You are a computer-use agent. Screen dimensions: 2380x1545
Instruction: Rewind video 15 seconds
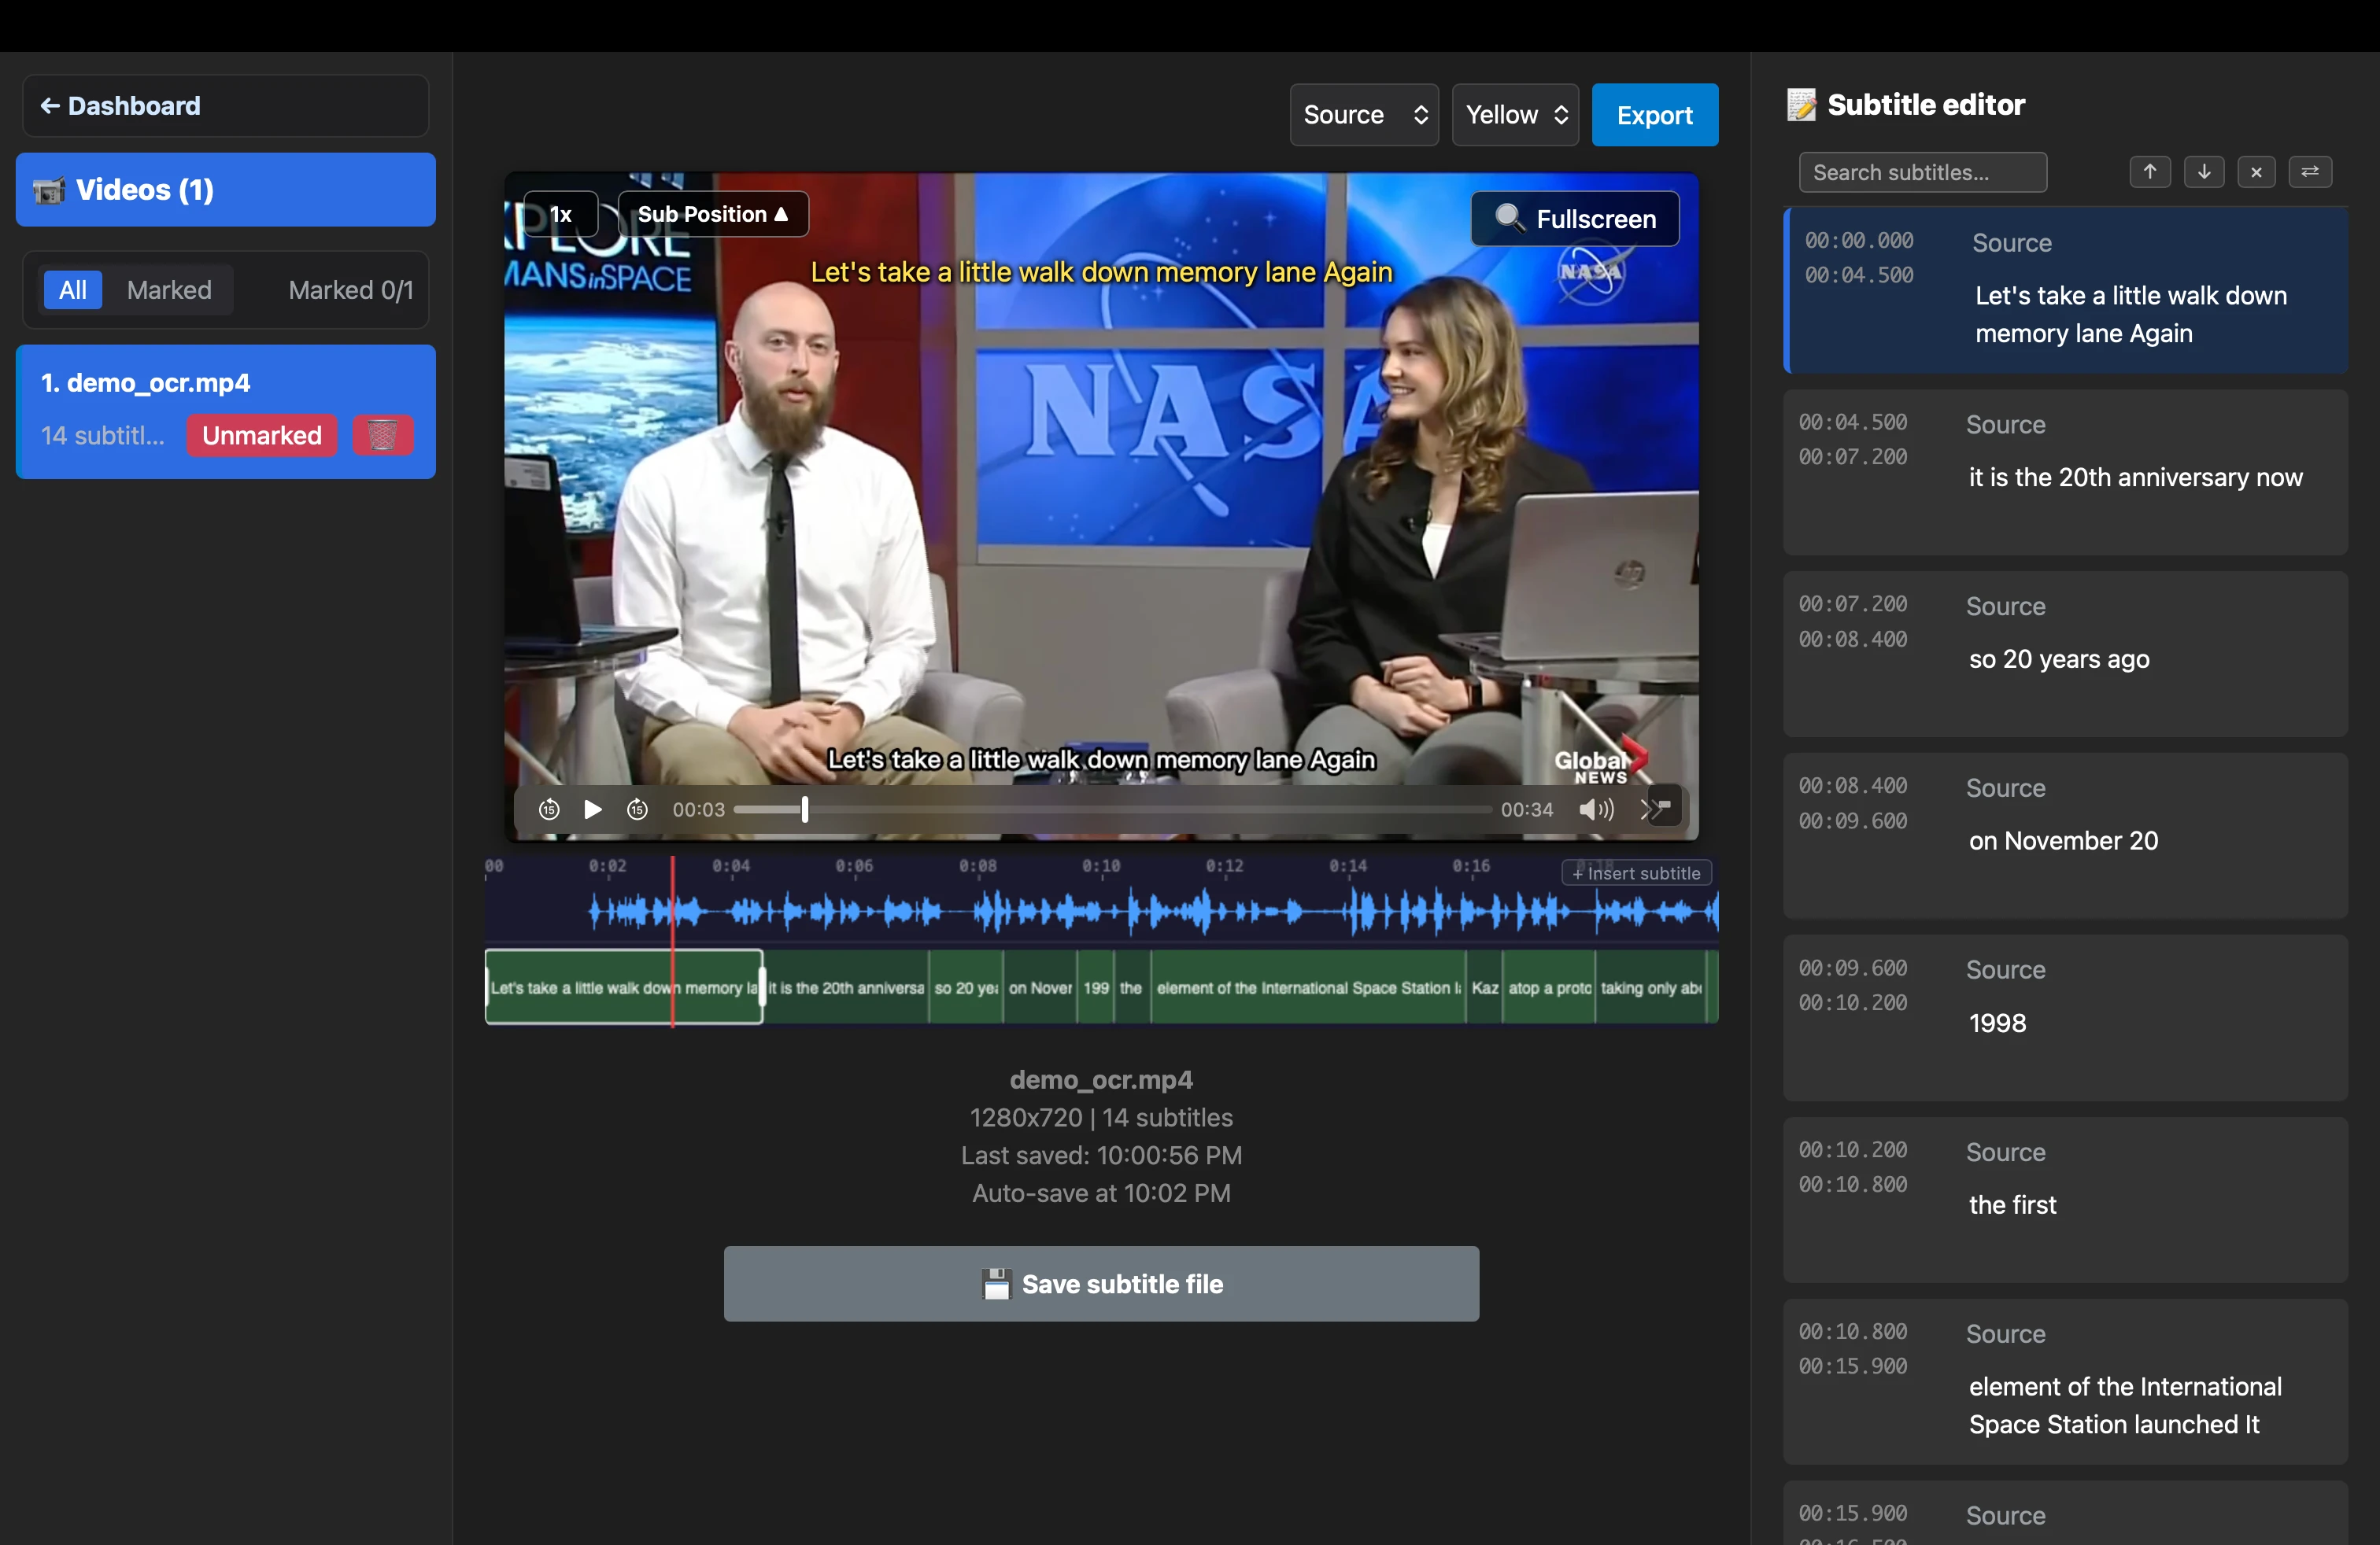pyautogui.click(x=549, y=809)
